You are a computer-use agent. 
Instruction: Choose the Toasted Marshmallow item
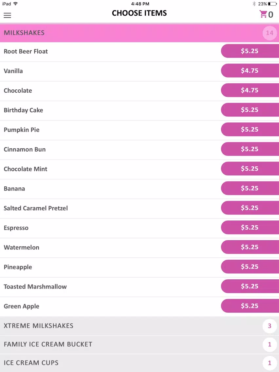tap(139, 287)
